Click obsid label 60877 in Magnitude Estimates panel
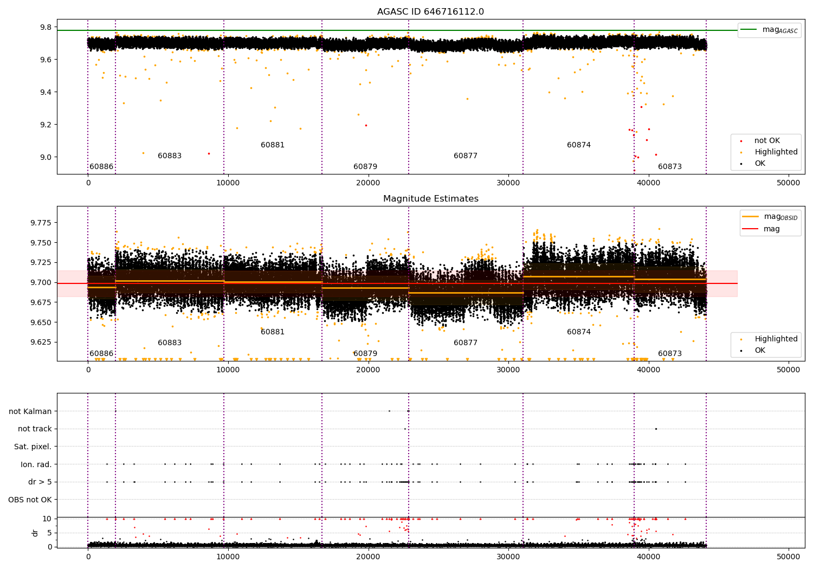The height and width of the screenshot is (569, 813). pyautogui.click(x=466, y=343)
